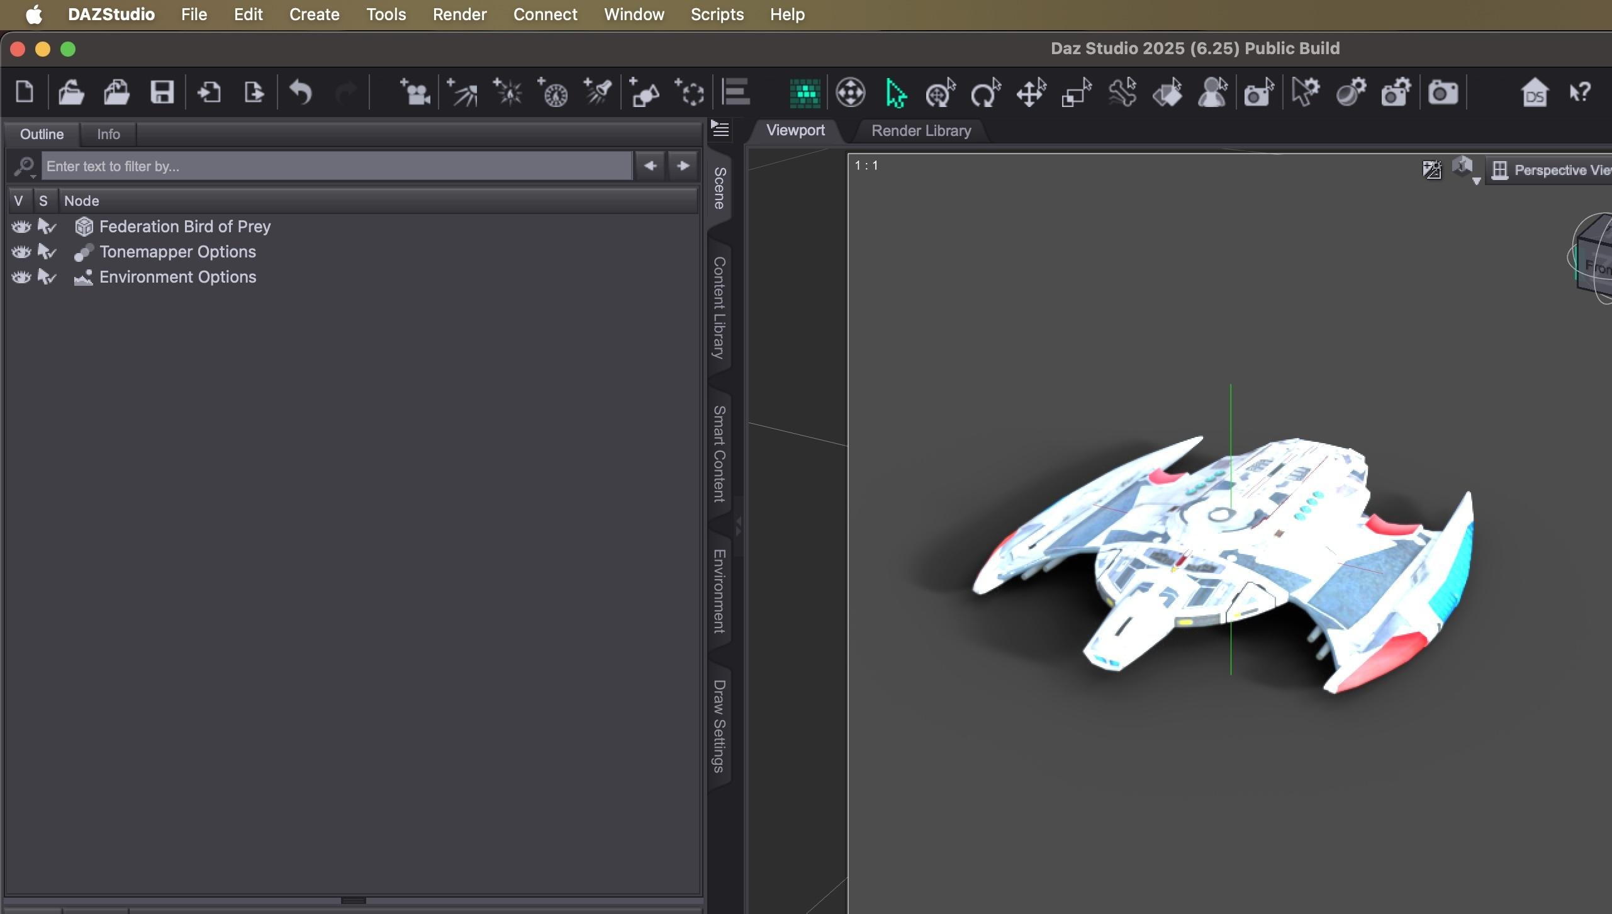This screenshot has width=1612, height=914.
Task: Open the Render menu
Action: [459, 14]
